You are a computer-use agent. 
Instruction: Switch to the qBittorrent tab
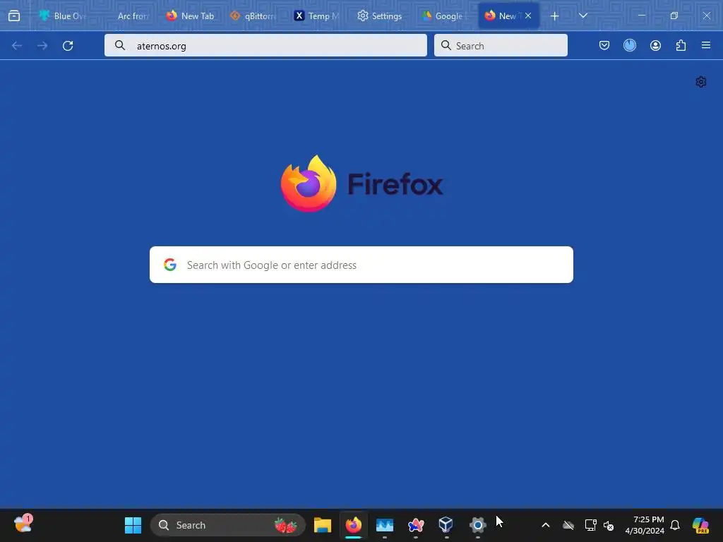click(x=253, y=16)
